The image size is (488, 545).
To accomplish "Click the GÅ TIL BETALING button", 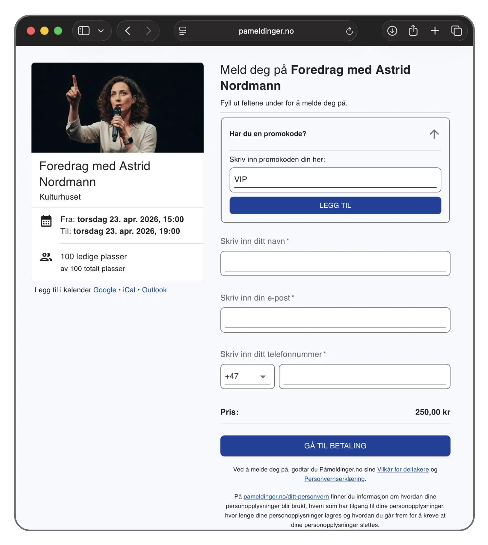I will (335, 446).
